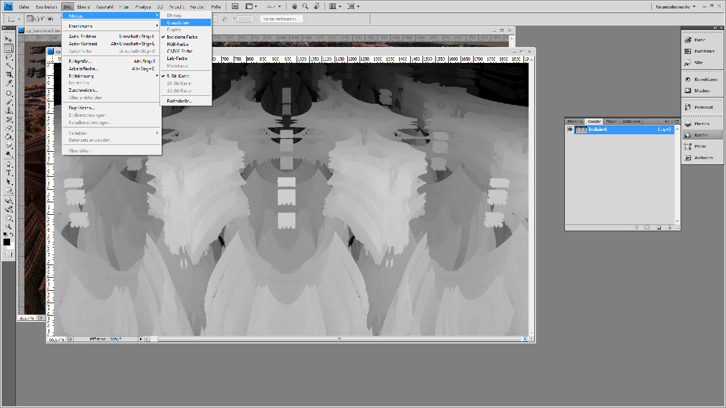This screenshot has height=408, width=726.
Task: Open the Masken panel icon
Action: click(x=702, y=91)
